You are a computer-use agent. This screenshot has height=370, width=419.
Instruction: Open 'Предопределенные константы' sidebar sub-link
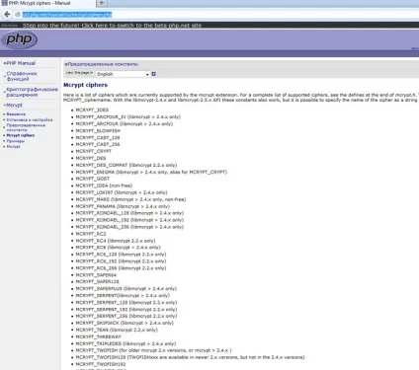click(x=26, y=127)
